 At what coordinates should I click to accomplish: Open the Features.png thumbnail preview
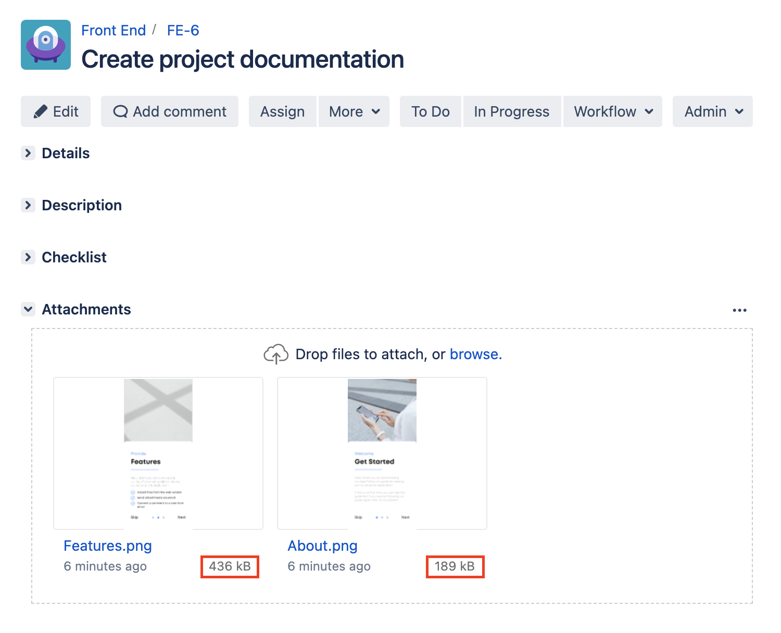point(158,453)
